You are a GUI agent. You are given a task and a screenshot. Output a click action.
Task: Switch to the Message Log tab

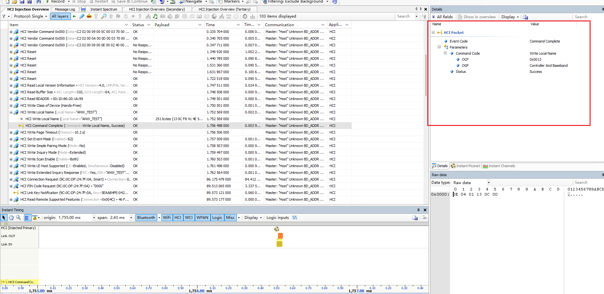[x=65, y=9]
